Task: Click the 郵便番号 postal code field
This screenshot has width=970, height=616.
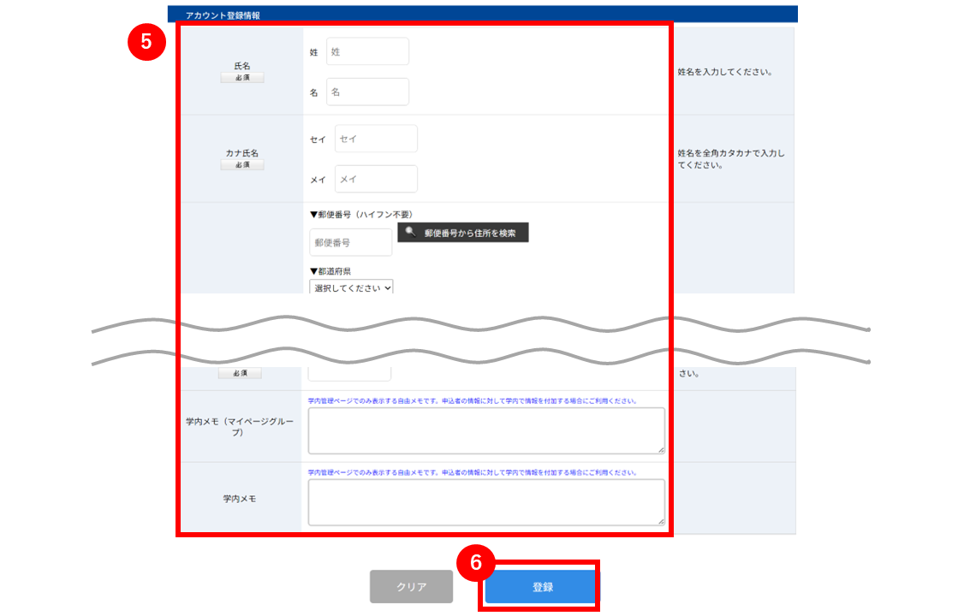Action: pyautogui.click(x=351, y=242)
